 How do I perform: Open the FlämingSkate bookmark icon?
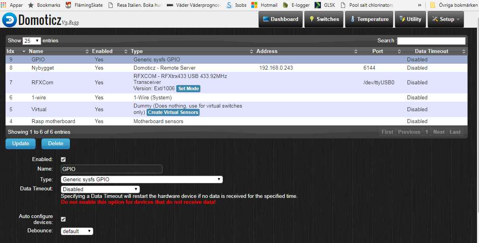[x=68, y=6]
